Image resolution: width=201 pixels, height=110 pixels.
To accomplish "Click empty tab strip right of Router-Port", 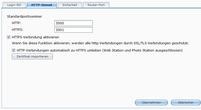I will click(155, 5).
